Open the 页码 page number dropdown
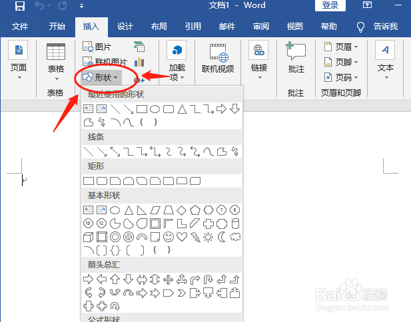This screenshot has height=322, width=411. 341,77
